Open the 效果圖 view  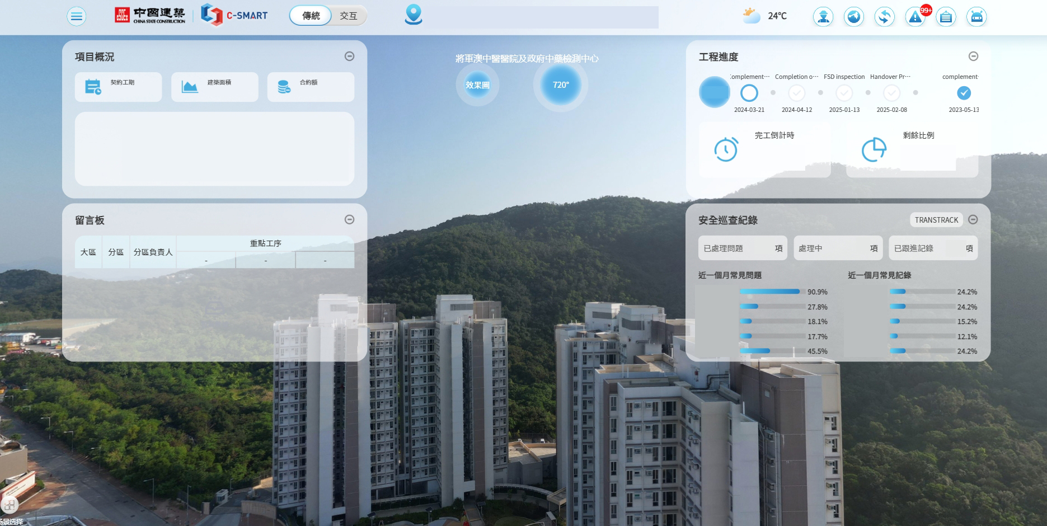(x=477, y=85)
